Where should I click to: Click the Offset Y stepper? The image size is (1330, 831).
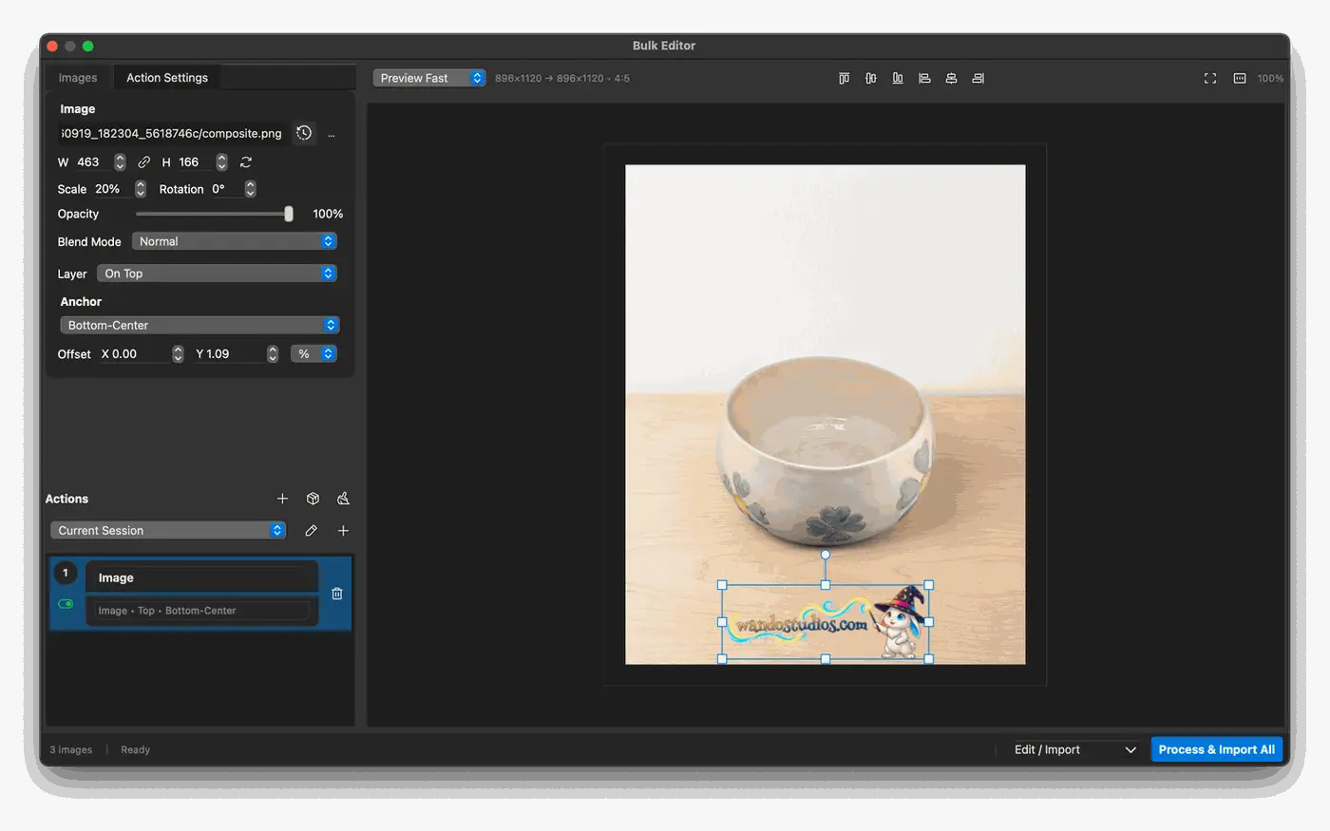click(x=273, y=353)
